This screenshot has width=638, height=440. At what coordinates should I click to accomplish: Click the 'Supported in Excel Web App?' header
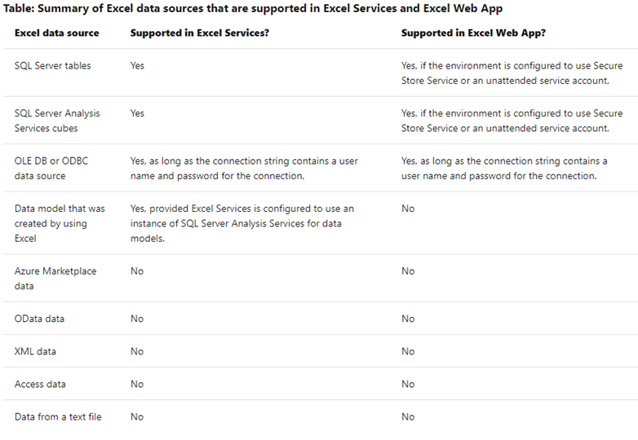point(473,33)
